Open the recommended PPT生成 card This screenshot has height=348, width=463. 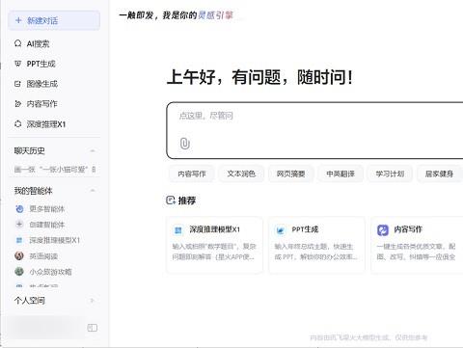coord(316,245)
